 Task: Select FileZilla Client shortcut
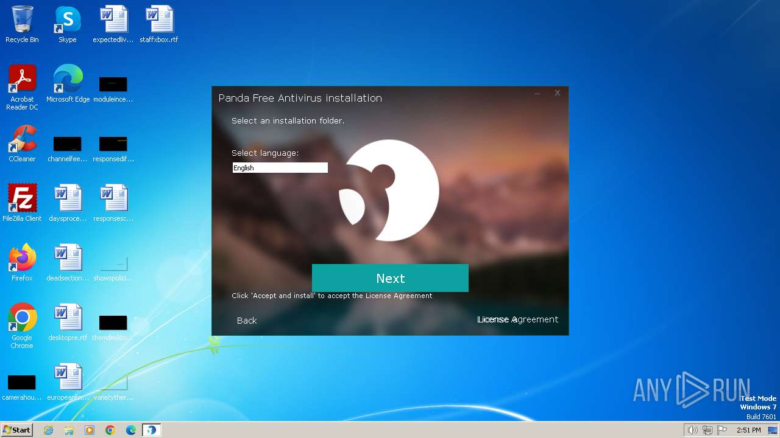tap(22, 203)
